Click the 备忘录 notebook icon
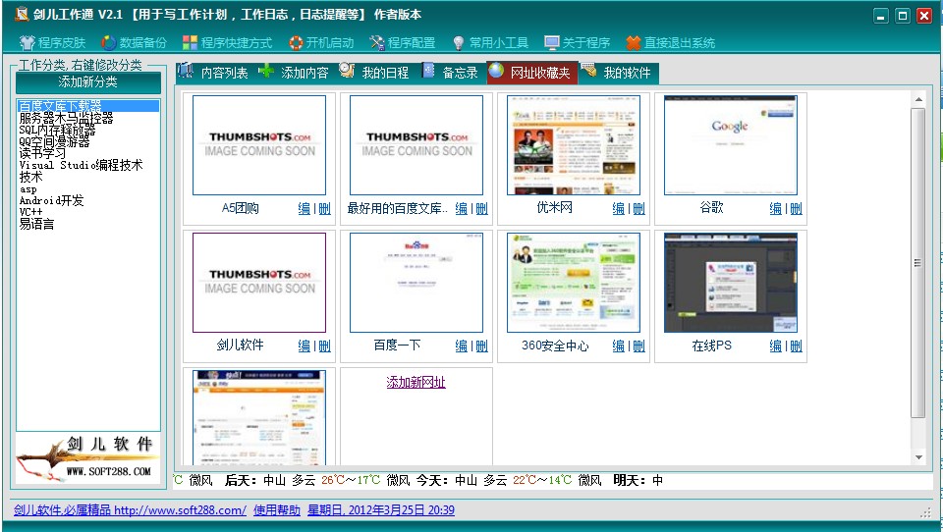This screenshot has height=532, width=943. click(x=428, y=71)
